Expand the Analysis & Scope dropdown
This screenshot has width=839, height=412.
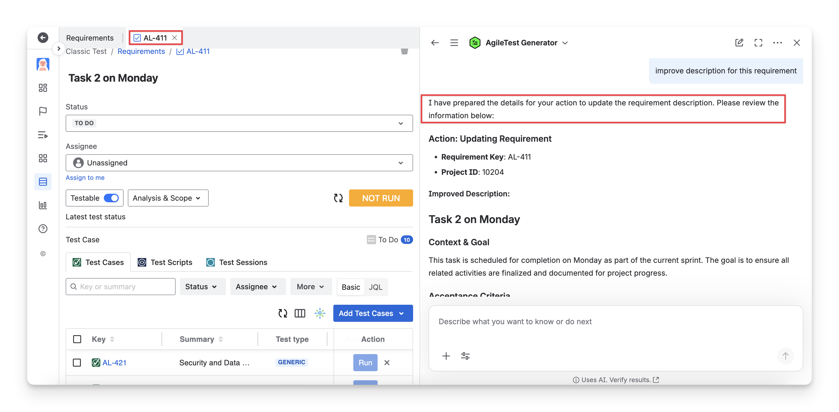tap(168, 198)
